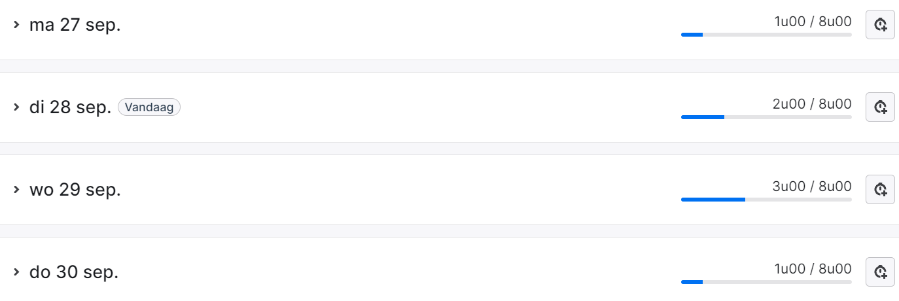Screen dimensions: 899x301
Task: Select the ma 27 sep. day label
Action: point(75,26)
